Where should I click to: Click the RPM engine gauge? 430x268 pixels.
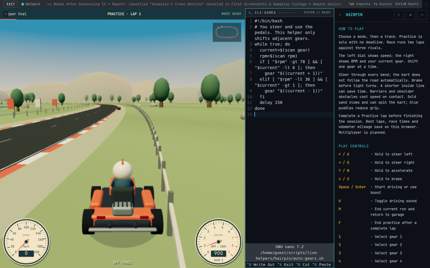coord(219,242)
